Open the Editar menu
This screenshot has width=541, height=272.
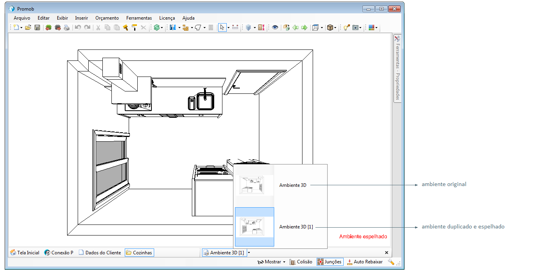coord(44,18)
